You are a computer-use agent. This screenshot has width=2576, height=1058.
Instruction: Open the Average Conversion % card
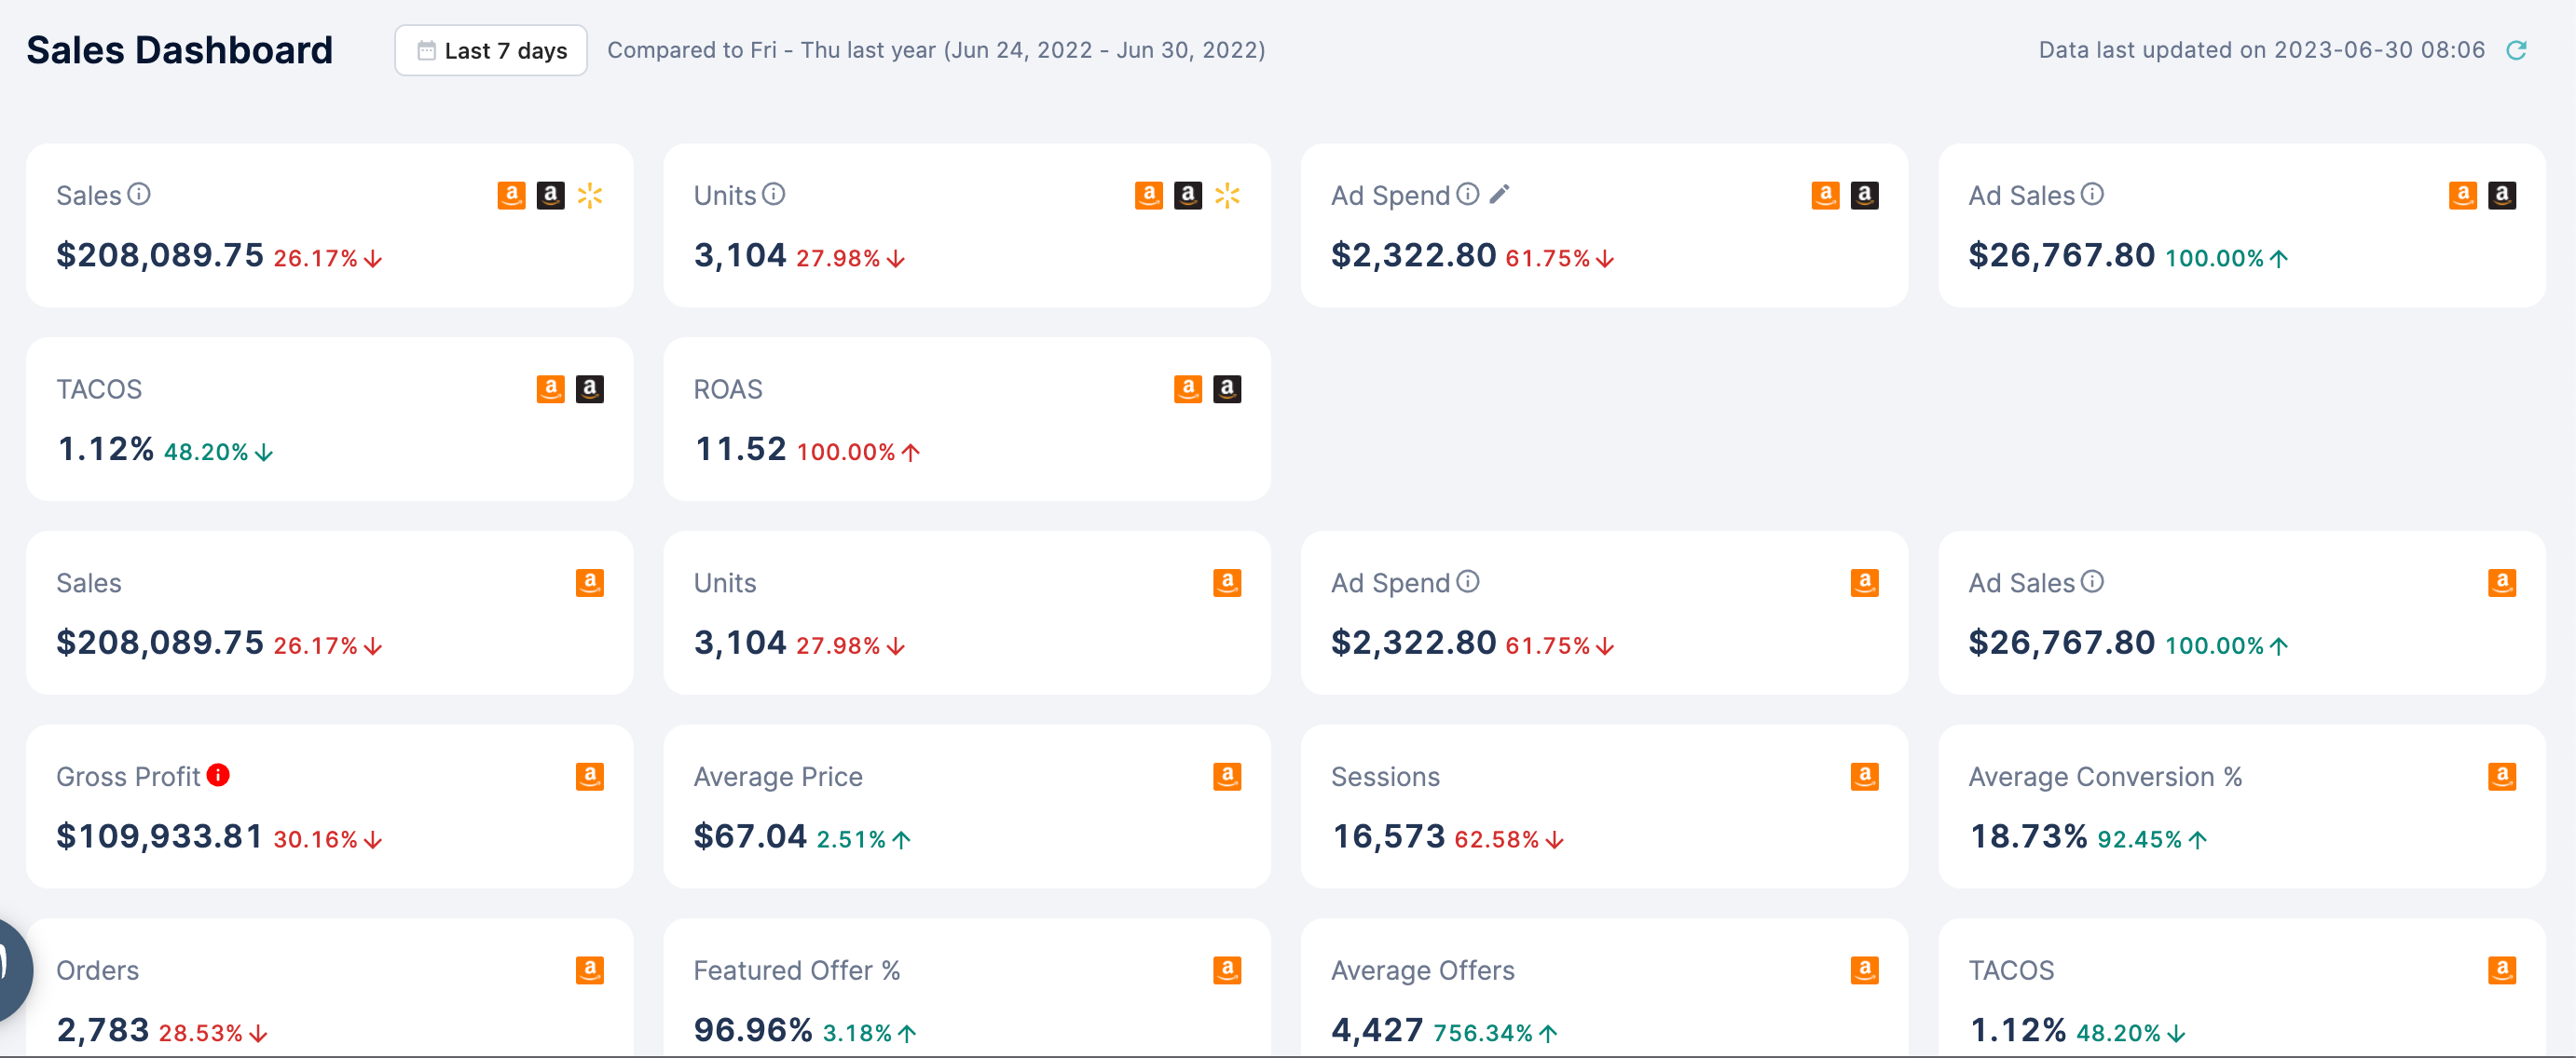[x=2240, y=806]
